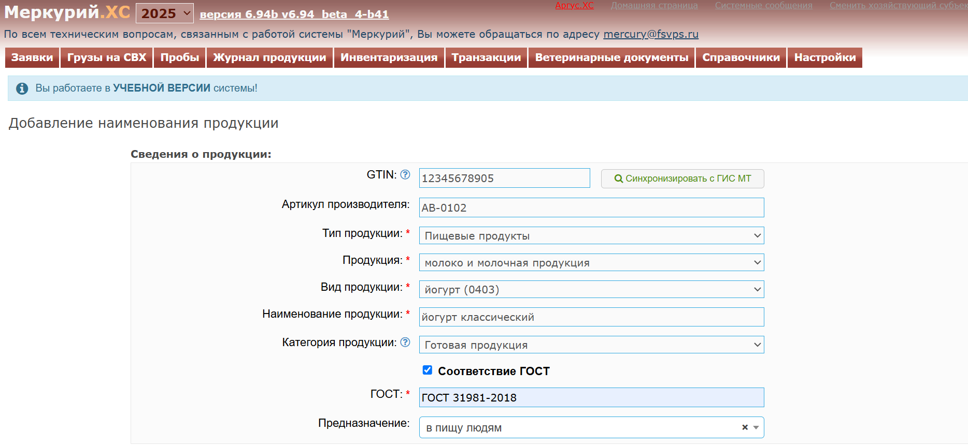Click into the GTIN input field
Viewport: 968px width, 446px height.
tap(504, 179)
